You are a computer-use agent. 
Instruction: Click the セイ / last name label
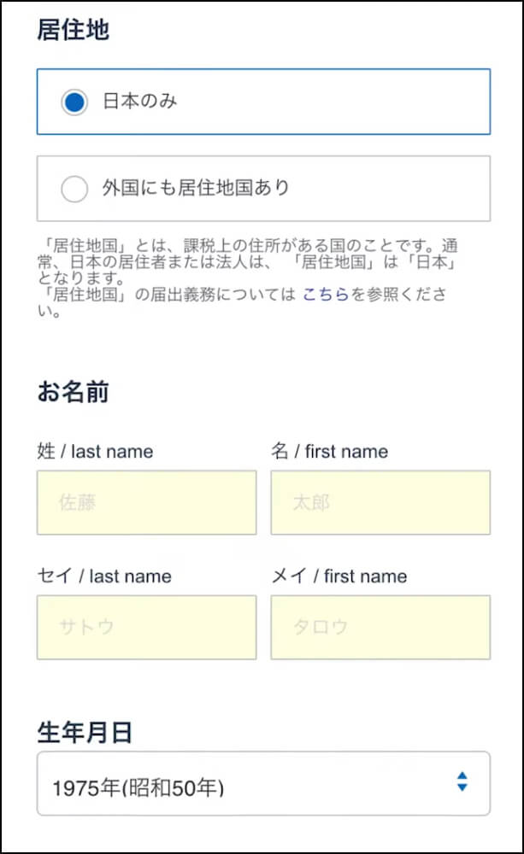tap(104, 576)
